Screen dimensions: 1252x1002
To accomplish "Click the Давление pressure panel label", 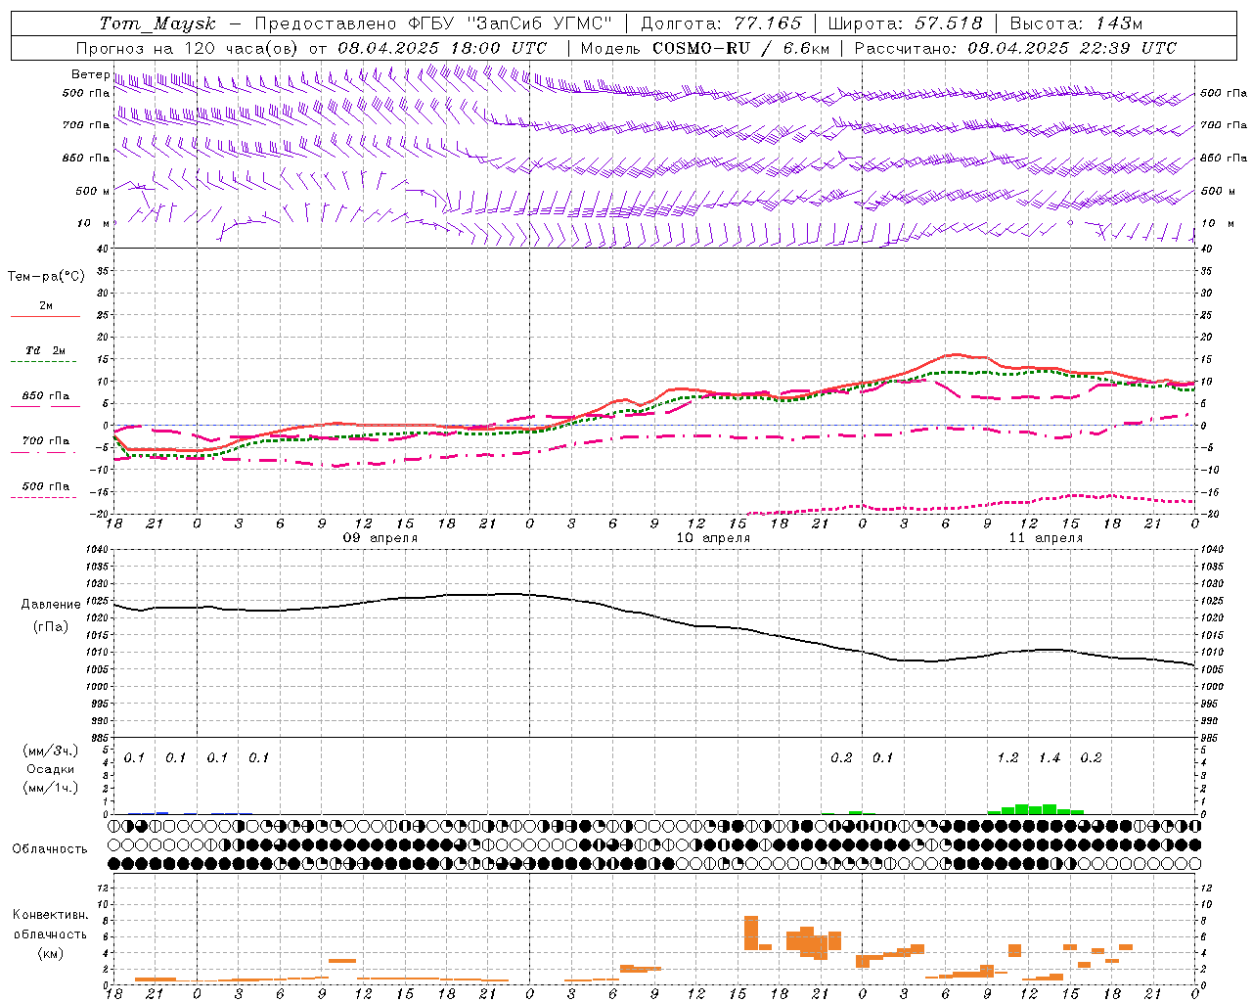I will pos(51,605).
